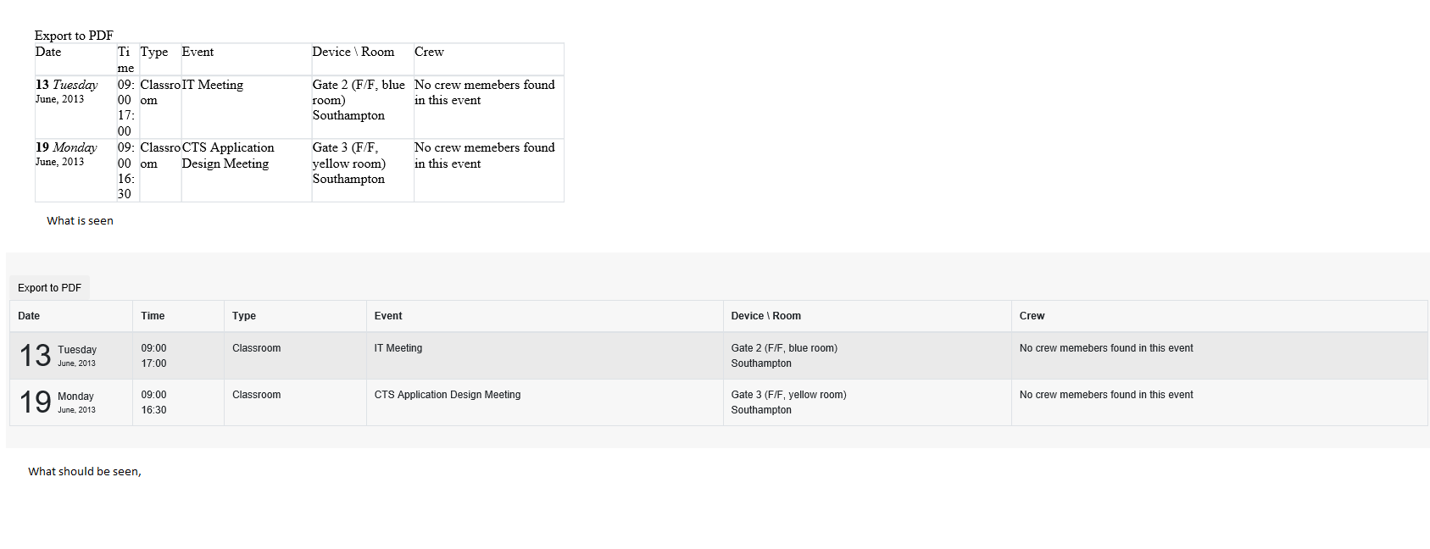Click the plain serif Export to PDF text
The height and width of the screenshot is (549, 1430).
click(x=74, y=36)
